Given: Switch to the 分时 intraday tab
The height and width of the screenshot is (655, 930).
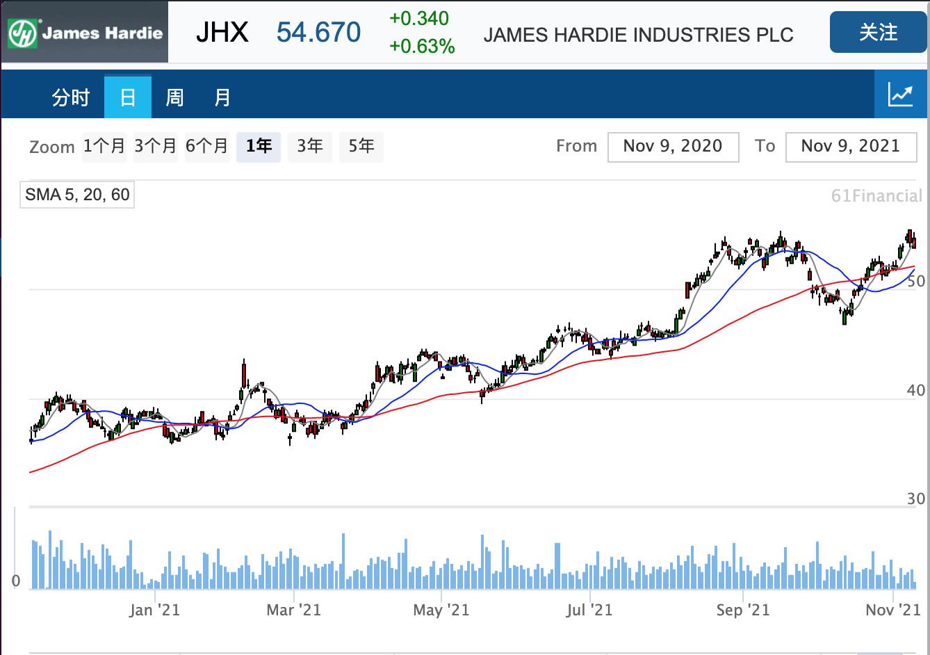Looking at the screenshot, I should pos(71,97).
